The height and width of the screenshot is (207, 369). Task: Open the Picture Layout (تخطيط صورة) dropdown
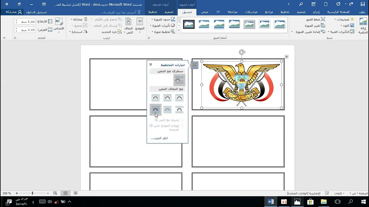pyautogui.click(x=163, y=32)
